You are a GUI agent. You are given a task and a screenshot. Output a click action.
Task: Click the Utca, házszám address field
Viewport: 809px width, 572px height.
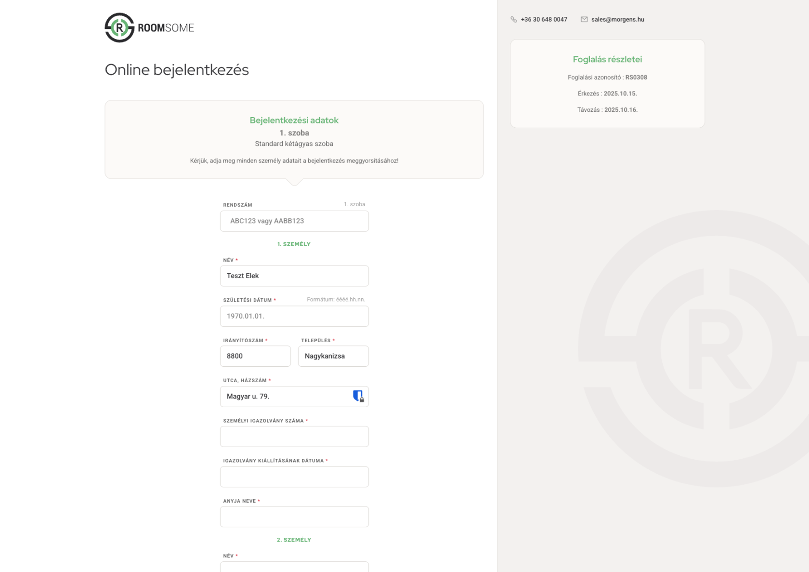click(x=287, y=397)
